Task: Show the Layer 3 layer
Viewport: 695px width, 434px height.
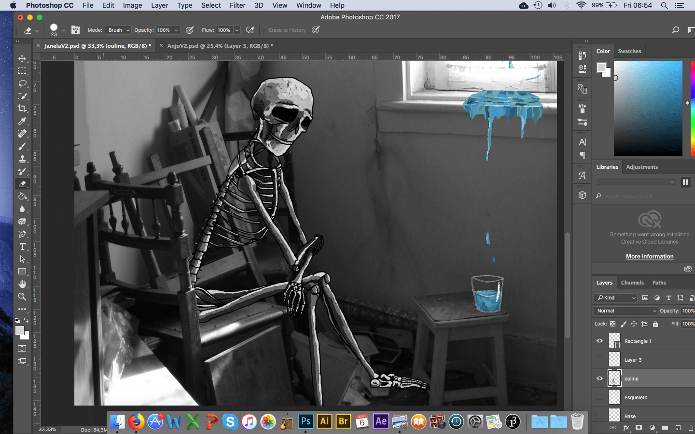Action: point(599,360)
